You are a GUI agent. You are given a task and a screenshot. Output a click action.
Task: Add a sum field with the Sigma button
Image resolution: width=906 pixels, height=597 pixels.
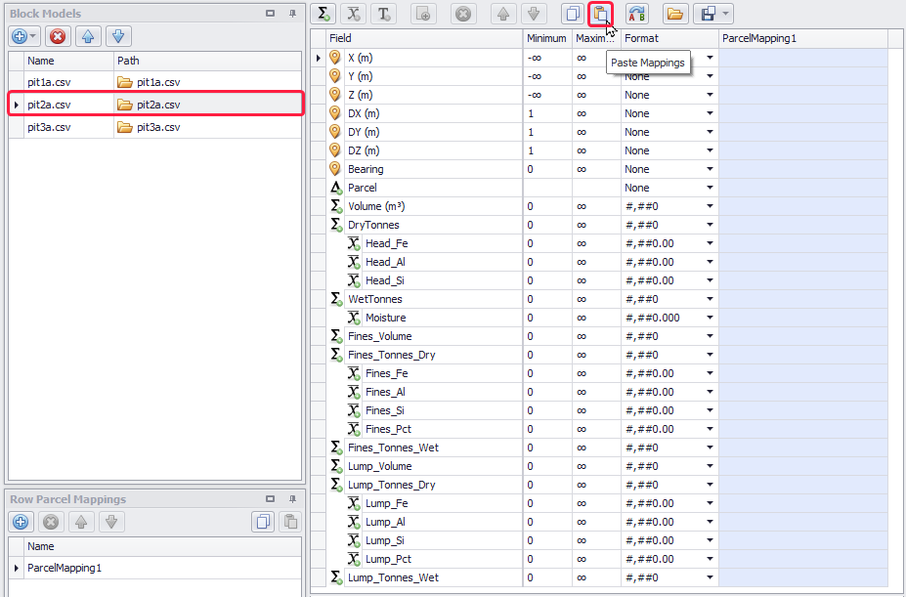pyautogui.click(x=325, y=14)
